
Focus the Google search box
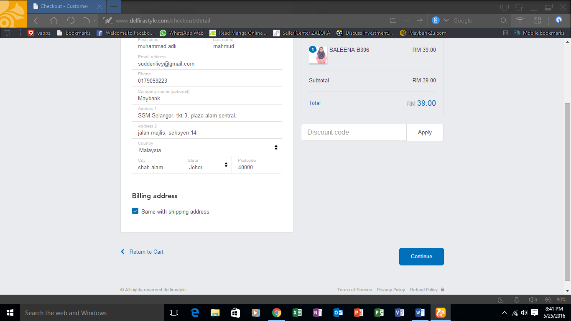point(475,20)
